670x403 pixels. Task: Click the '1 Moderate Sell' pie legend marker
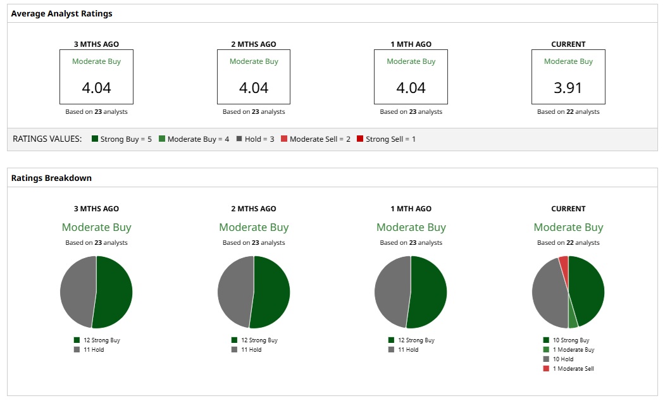click(x=546, y=368)
